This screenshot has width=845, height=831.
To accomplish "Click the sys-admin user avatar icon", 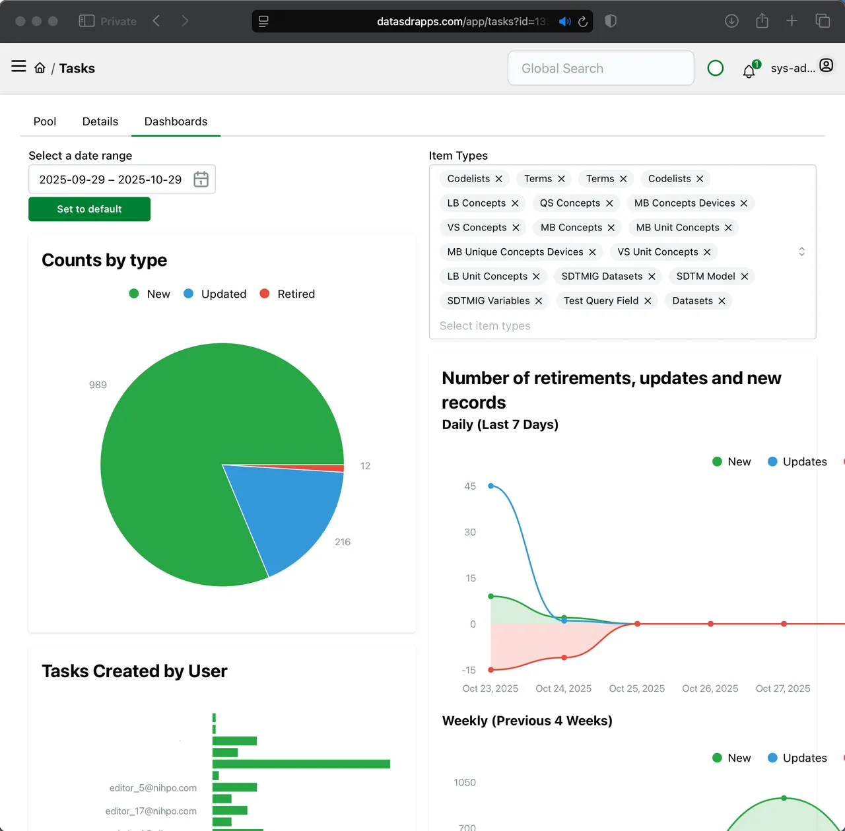I will pyautogui.click(x=826, y=65).
